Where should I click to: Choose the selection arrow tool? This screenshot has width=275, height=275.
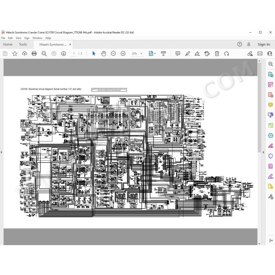tap(94, 53)
